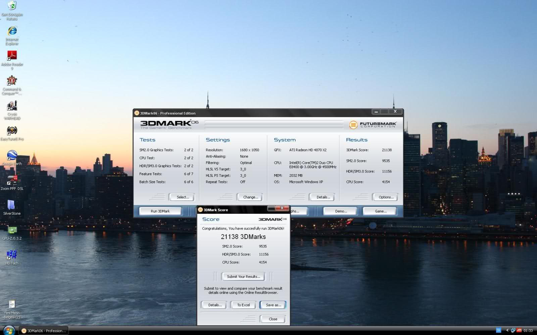537x335 pixels.
Task: Click the 'Repeat Tests:' setting label
Action: [216, 182]
